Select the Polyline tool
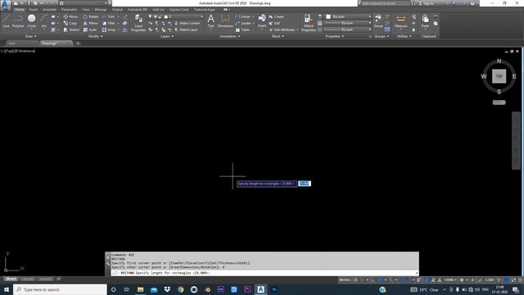 coord(18,20)
